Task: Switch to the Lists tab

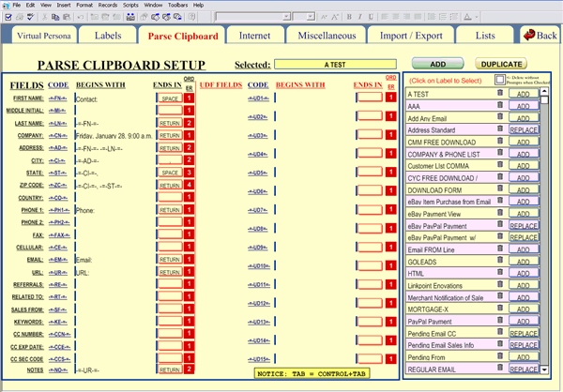Action: tap(485, 36)
